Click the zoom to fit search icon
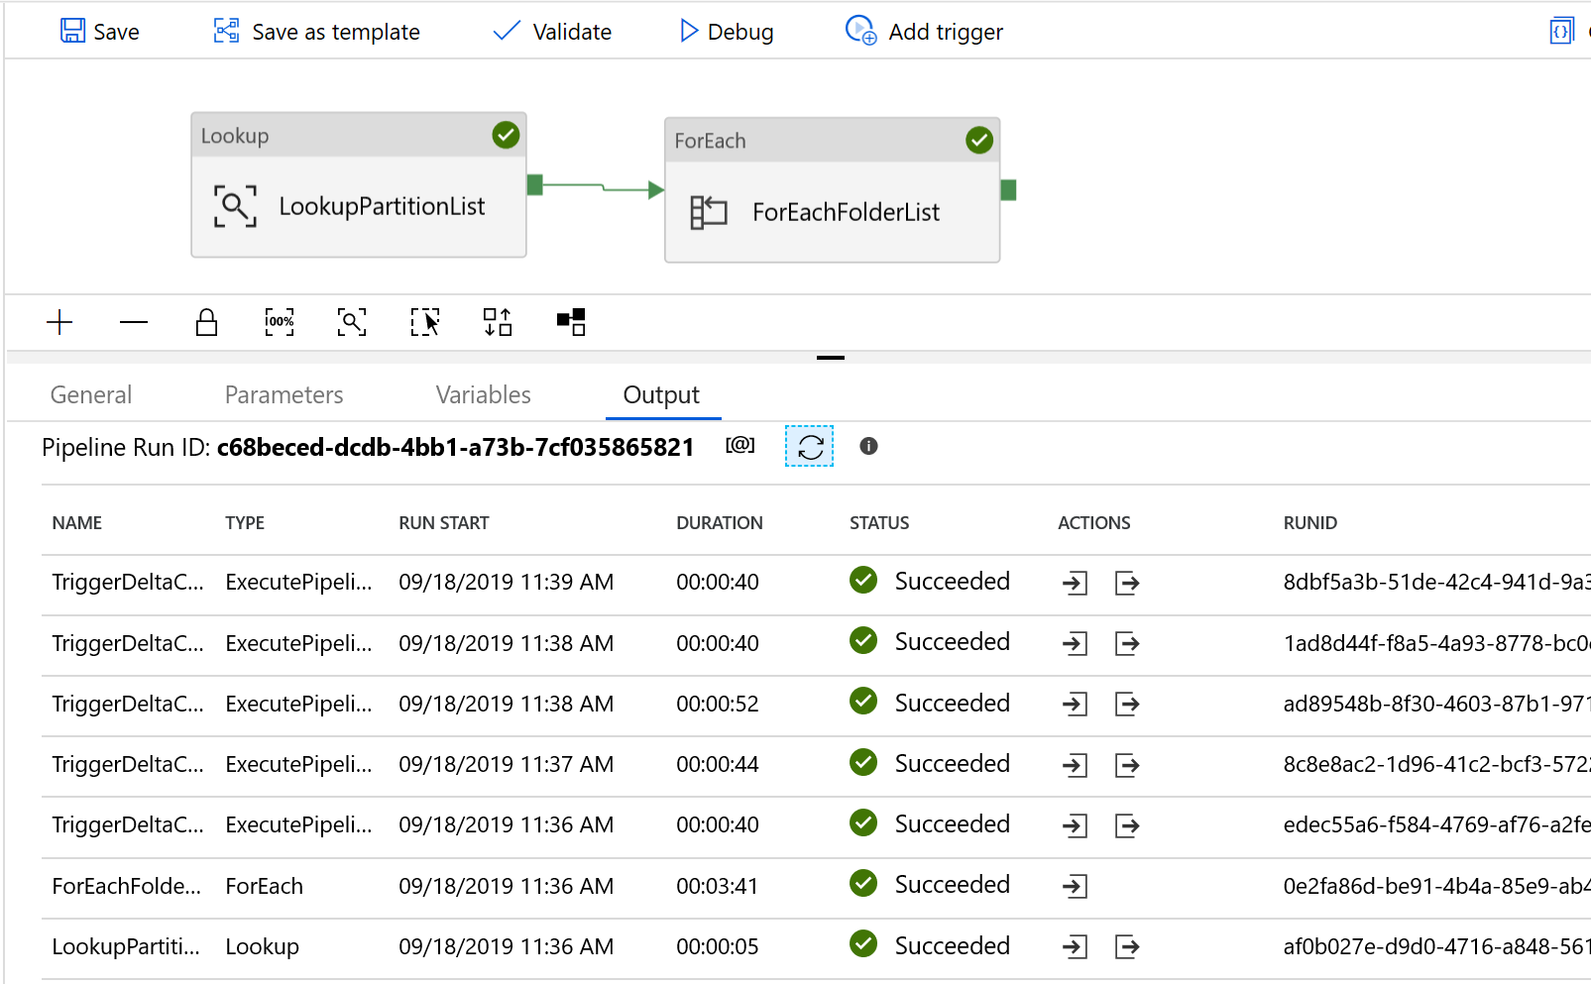Screen dimensions: 1591x984 click(x=352, y=322)
